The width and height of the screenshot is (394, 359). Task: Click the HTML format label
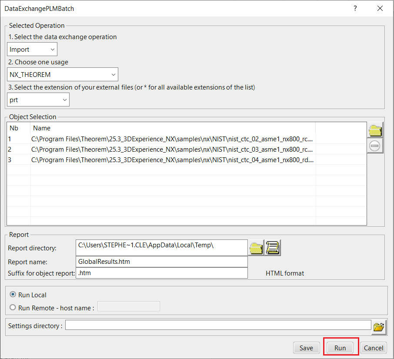coord(285,273)
